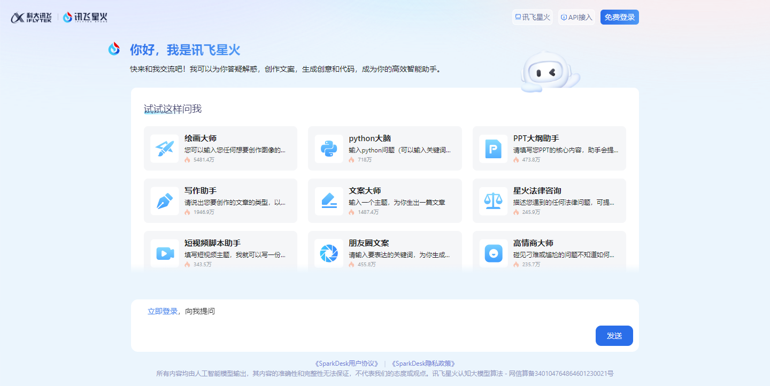770x386 pixels.
Task: Click the 网信算备 registration number in footer
Action: point(560,374)
